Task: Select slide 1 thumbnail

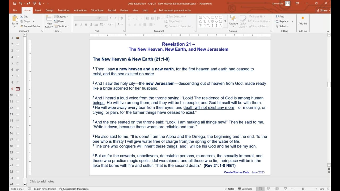Action: 18,38
